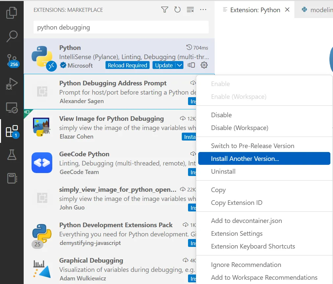Viewport: 333px width, 284px height.
Task: Open Views and More Actions ellipsis
Action: click(x=203, y=10)
